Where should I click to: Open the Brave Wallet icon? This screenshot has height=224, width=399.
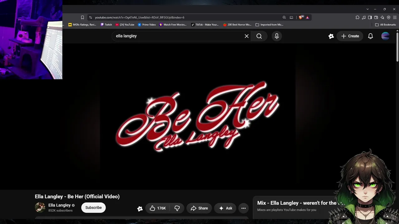click(x=376, y=17)
